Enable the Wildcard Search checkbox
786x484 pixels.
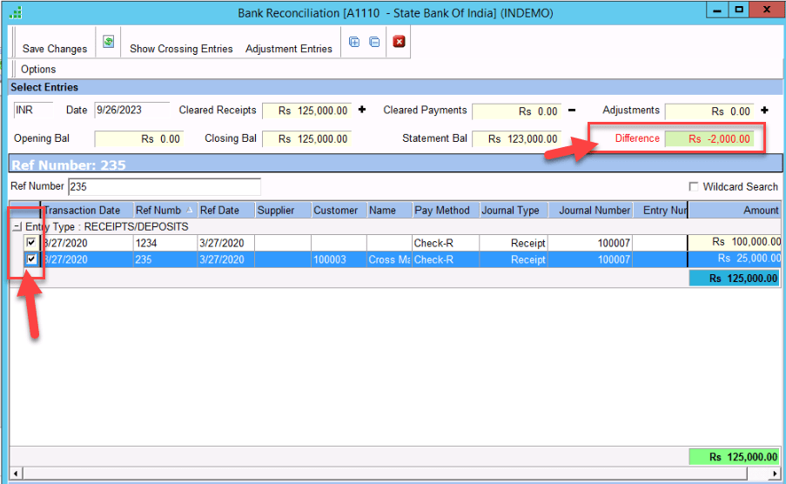[694, 186]
